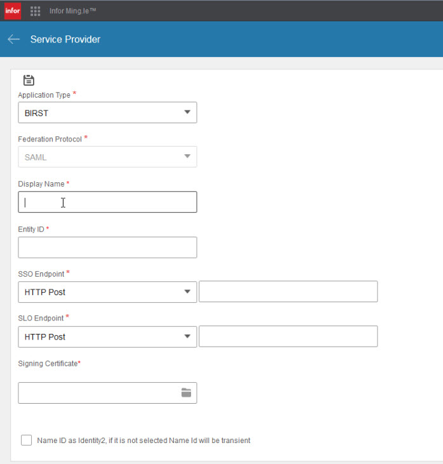443x464 pixels.
Task: Expand the SSO Endpoint HTTP Post dropdown
Action: click(x=107, y=292)
